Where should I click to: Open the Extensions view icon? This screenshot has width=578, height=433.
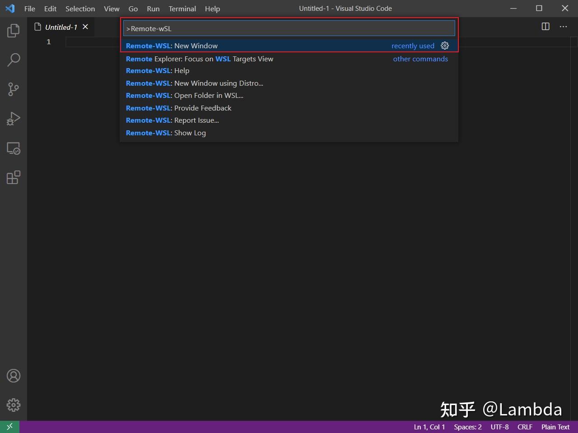(x=14, y=177)
